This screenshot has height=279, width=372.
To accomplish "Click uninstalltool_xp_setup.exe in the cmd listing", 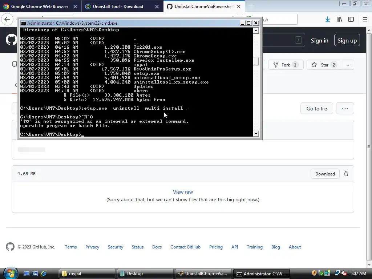I will tap(171, 82).
